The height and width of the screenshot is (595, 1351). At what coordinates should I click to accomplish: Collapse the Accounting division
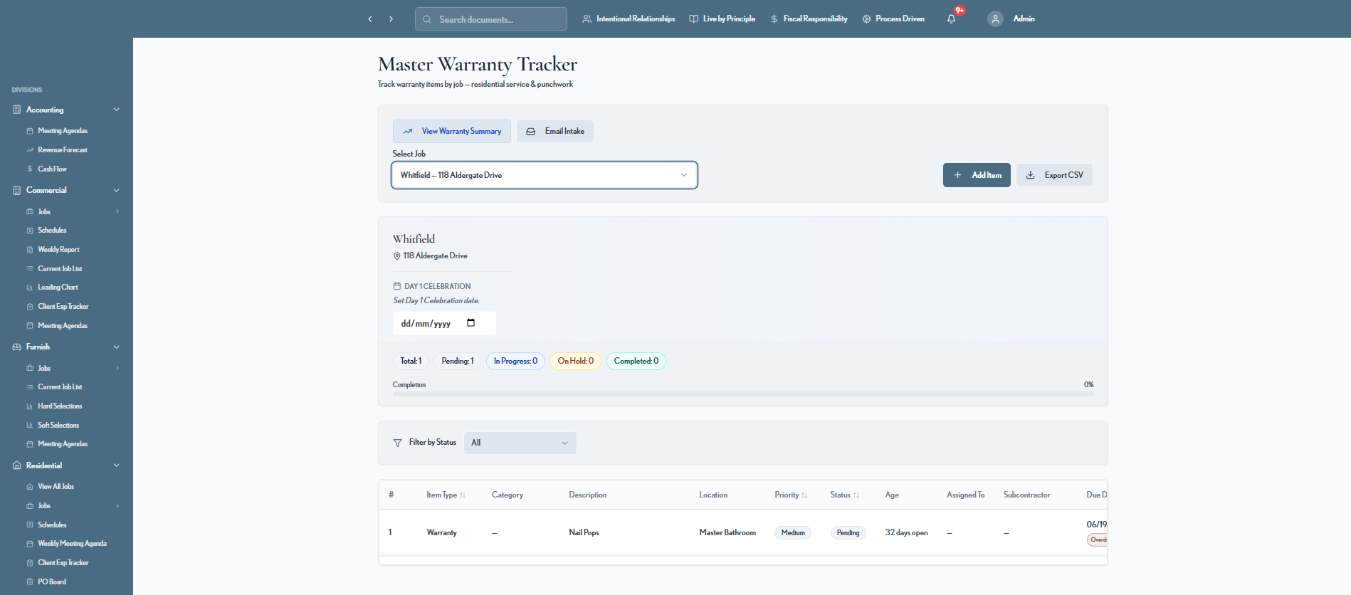pos(117,110)
